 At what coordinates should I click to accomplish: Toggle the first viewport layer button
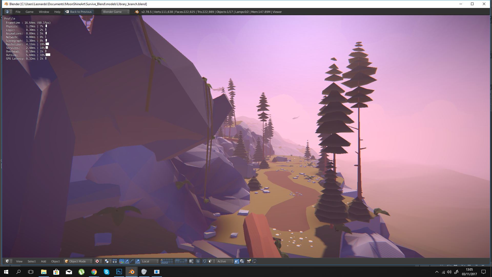(162, 260)
